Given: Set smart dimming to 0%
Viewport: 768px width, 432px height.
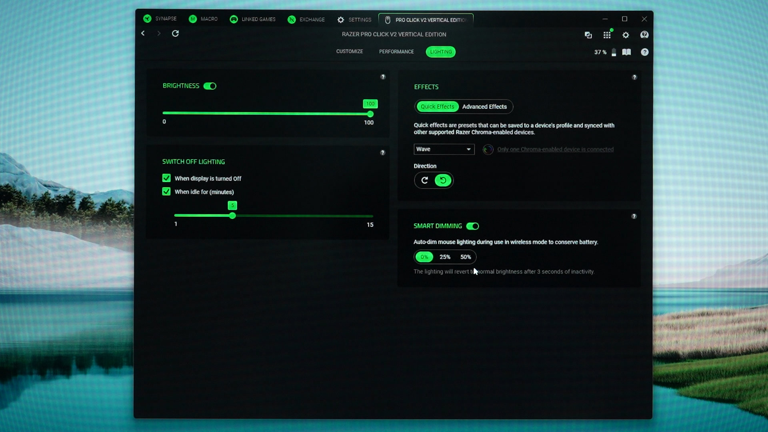Looking at the screenshot, I should point(424,257).
